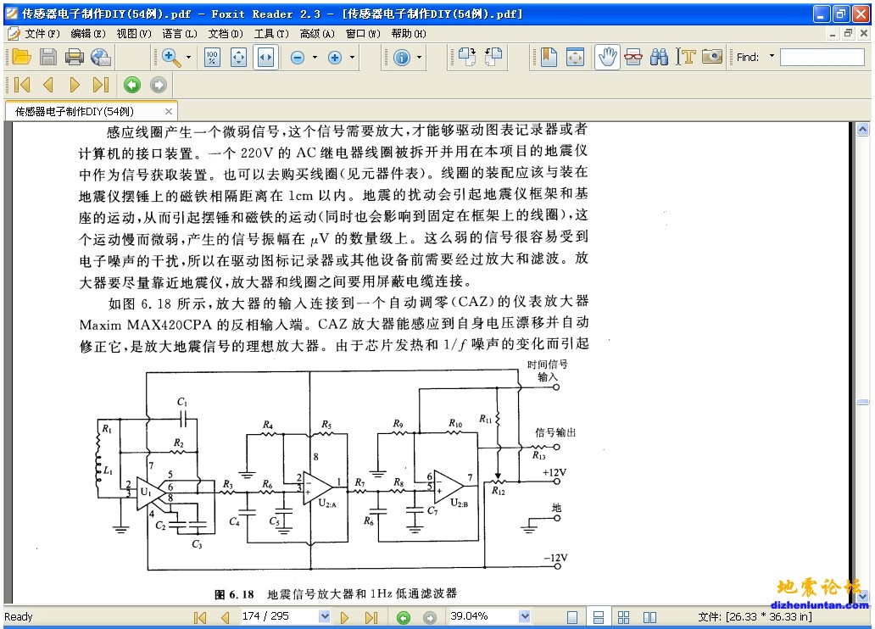875x629 pixels.
Task: Click into the Find text field
Action: [822, 57]
